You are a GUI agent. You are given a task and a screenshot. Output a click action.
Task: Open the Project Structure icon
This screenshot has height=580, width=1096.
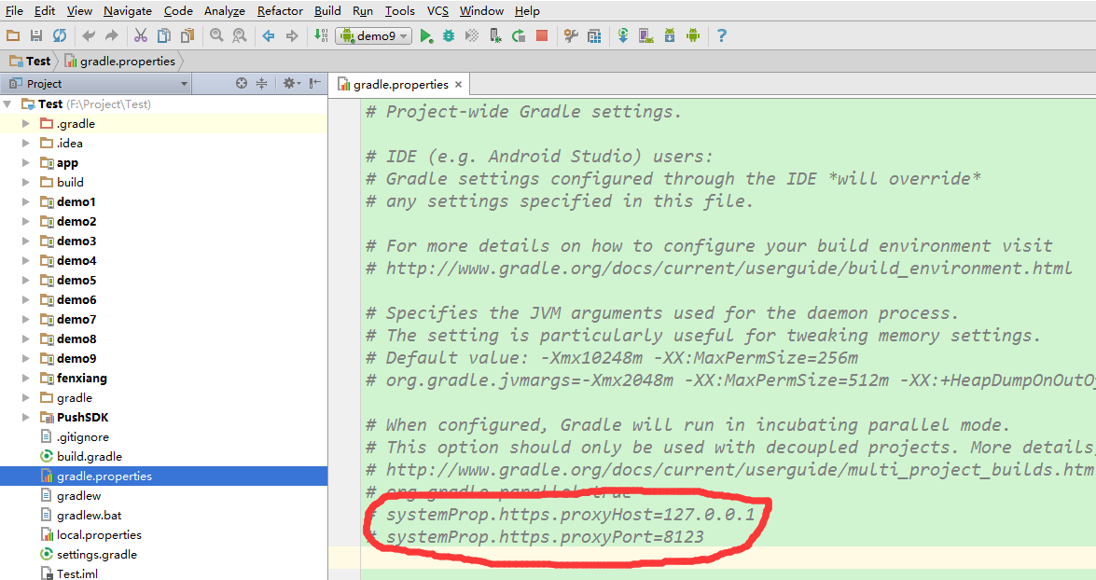pos(594,35)
